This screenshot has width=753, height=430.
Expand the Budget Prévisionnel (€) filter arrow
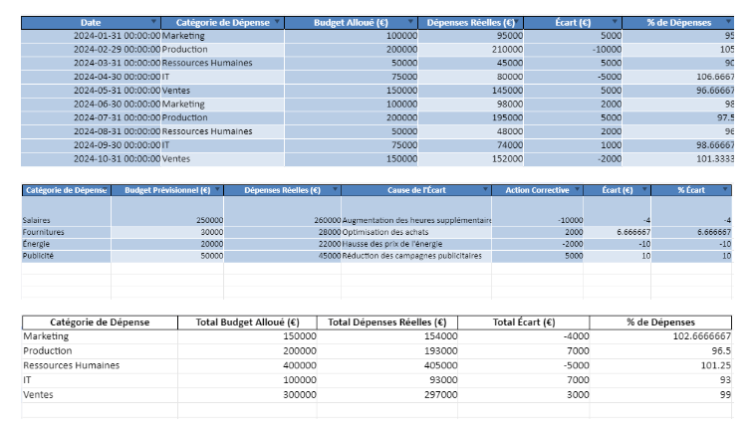(x=216, y=190)
